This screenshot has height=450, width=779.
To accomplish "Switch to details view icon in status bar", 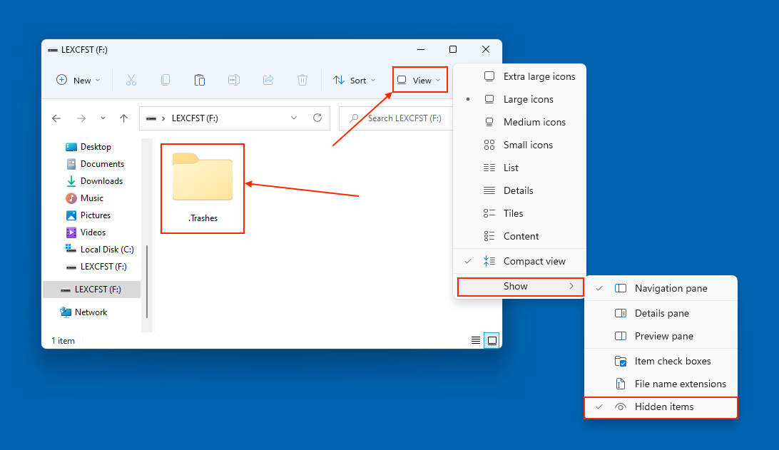I will tap(476, 341).
